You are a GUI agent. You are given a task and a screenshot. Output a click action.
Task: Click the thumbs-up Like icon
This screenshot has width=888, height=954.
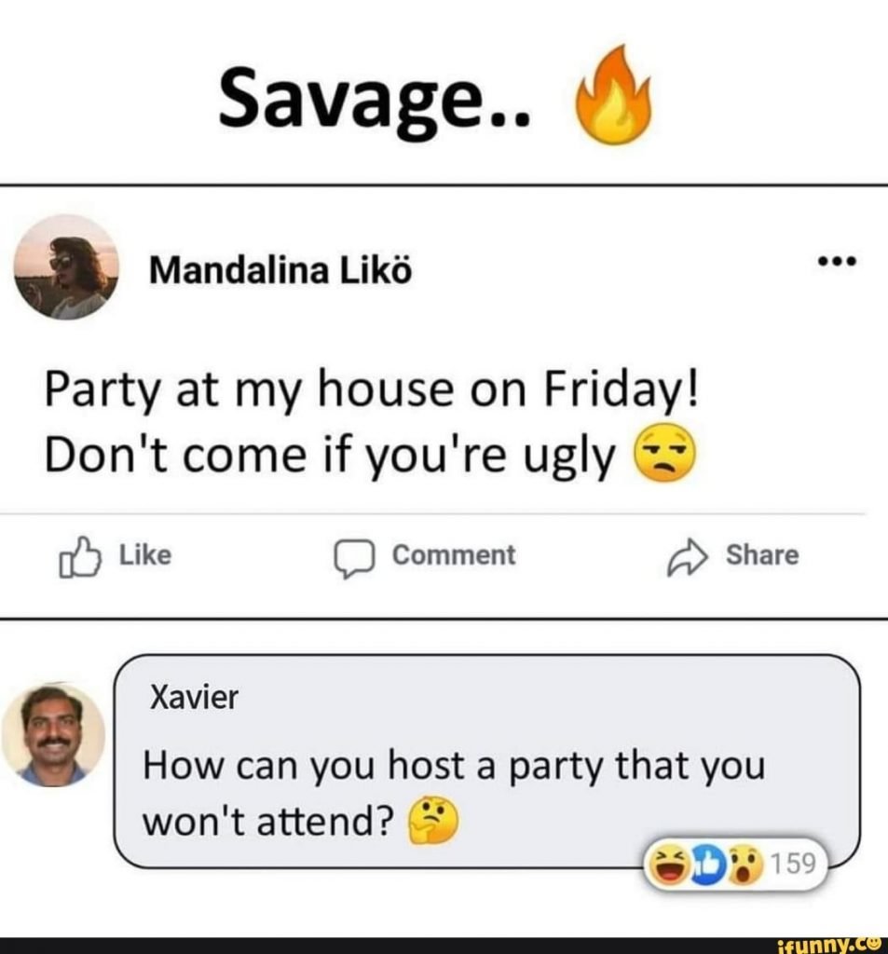[x=80, y=557]
